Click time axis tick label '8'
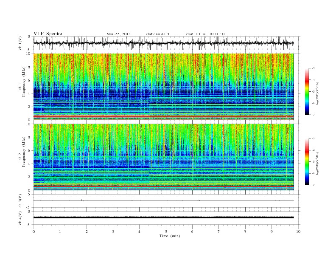336x260 pixels. pos(245,232)
